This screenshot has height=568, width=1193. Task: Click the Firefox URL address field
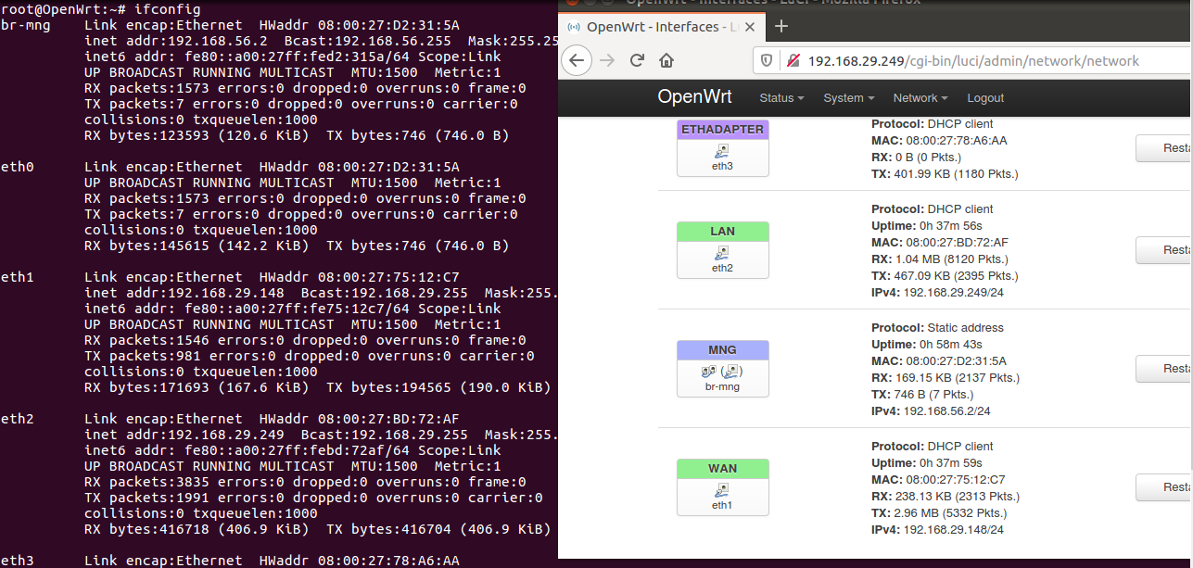(x=973, y=61)
